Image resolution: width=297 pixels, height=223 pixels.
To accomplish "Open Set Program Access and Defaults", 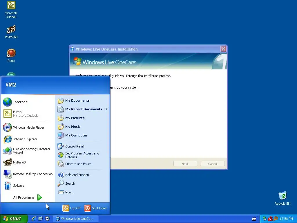I will pos(83,155).
